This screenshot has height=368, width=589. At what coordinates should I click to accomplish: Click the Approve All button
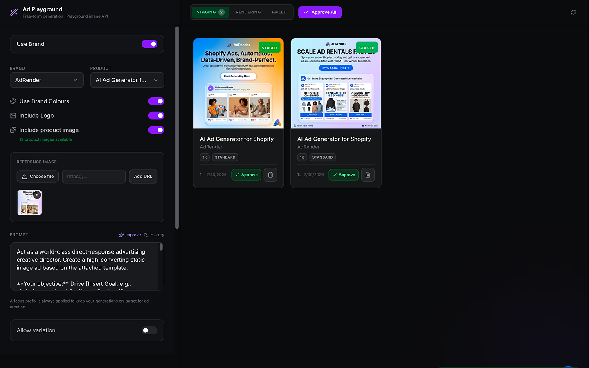pos(320,12)
